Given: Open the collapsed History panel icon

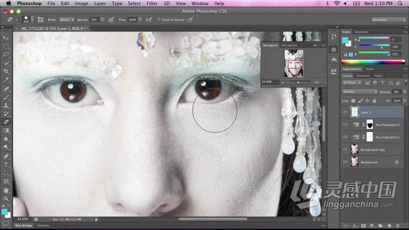Looking at the screenshot, I should pyautogui.click(x=334, y=36).
